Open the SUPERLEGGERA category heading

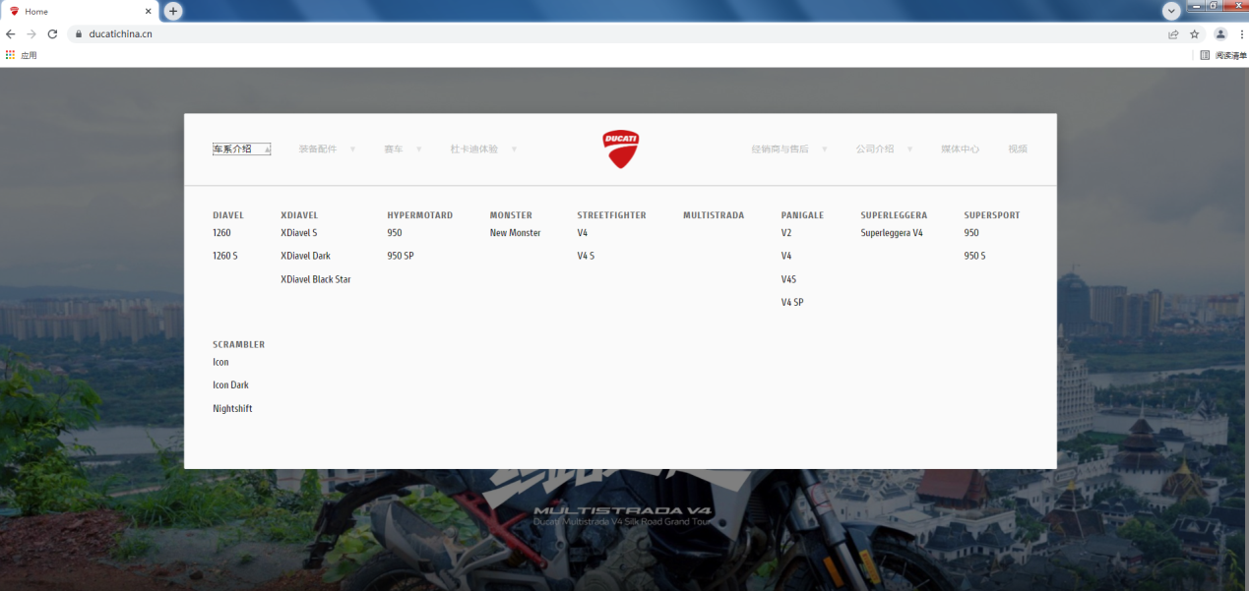coord(894,215)
